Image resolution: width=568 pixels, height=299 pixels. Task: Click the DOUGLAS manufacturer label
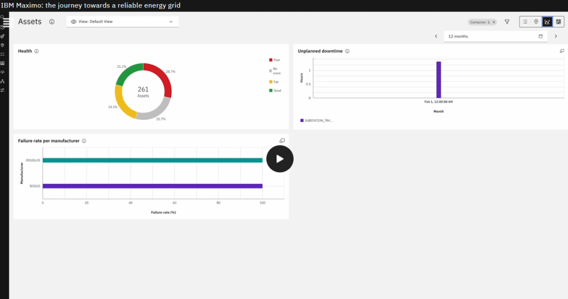click(33, 160)
